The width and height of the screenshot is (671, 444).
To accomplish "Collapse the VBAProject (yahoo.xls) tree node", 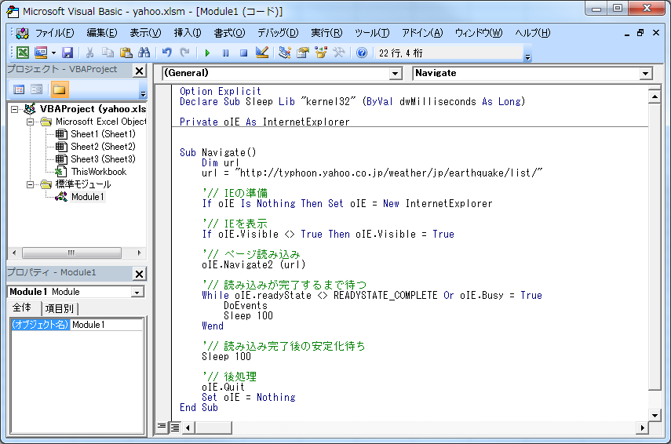I will [15, 109].
